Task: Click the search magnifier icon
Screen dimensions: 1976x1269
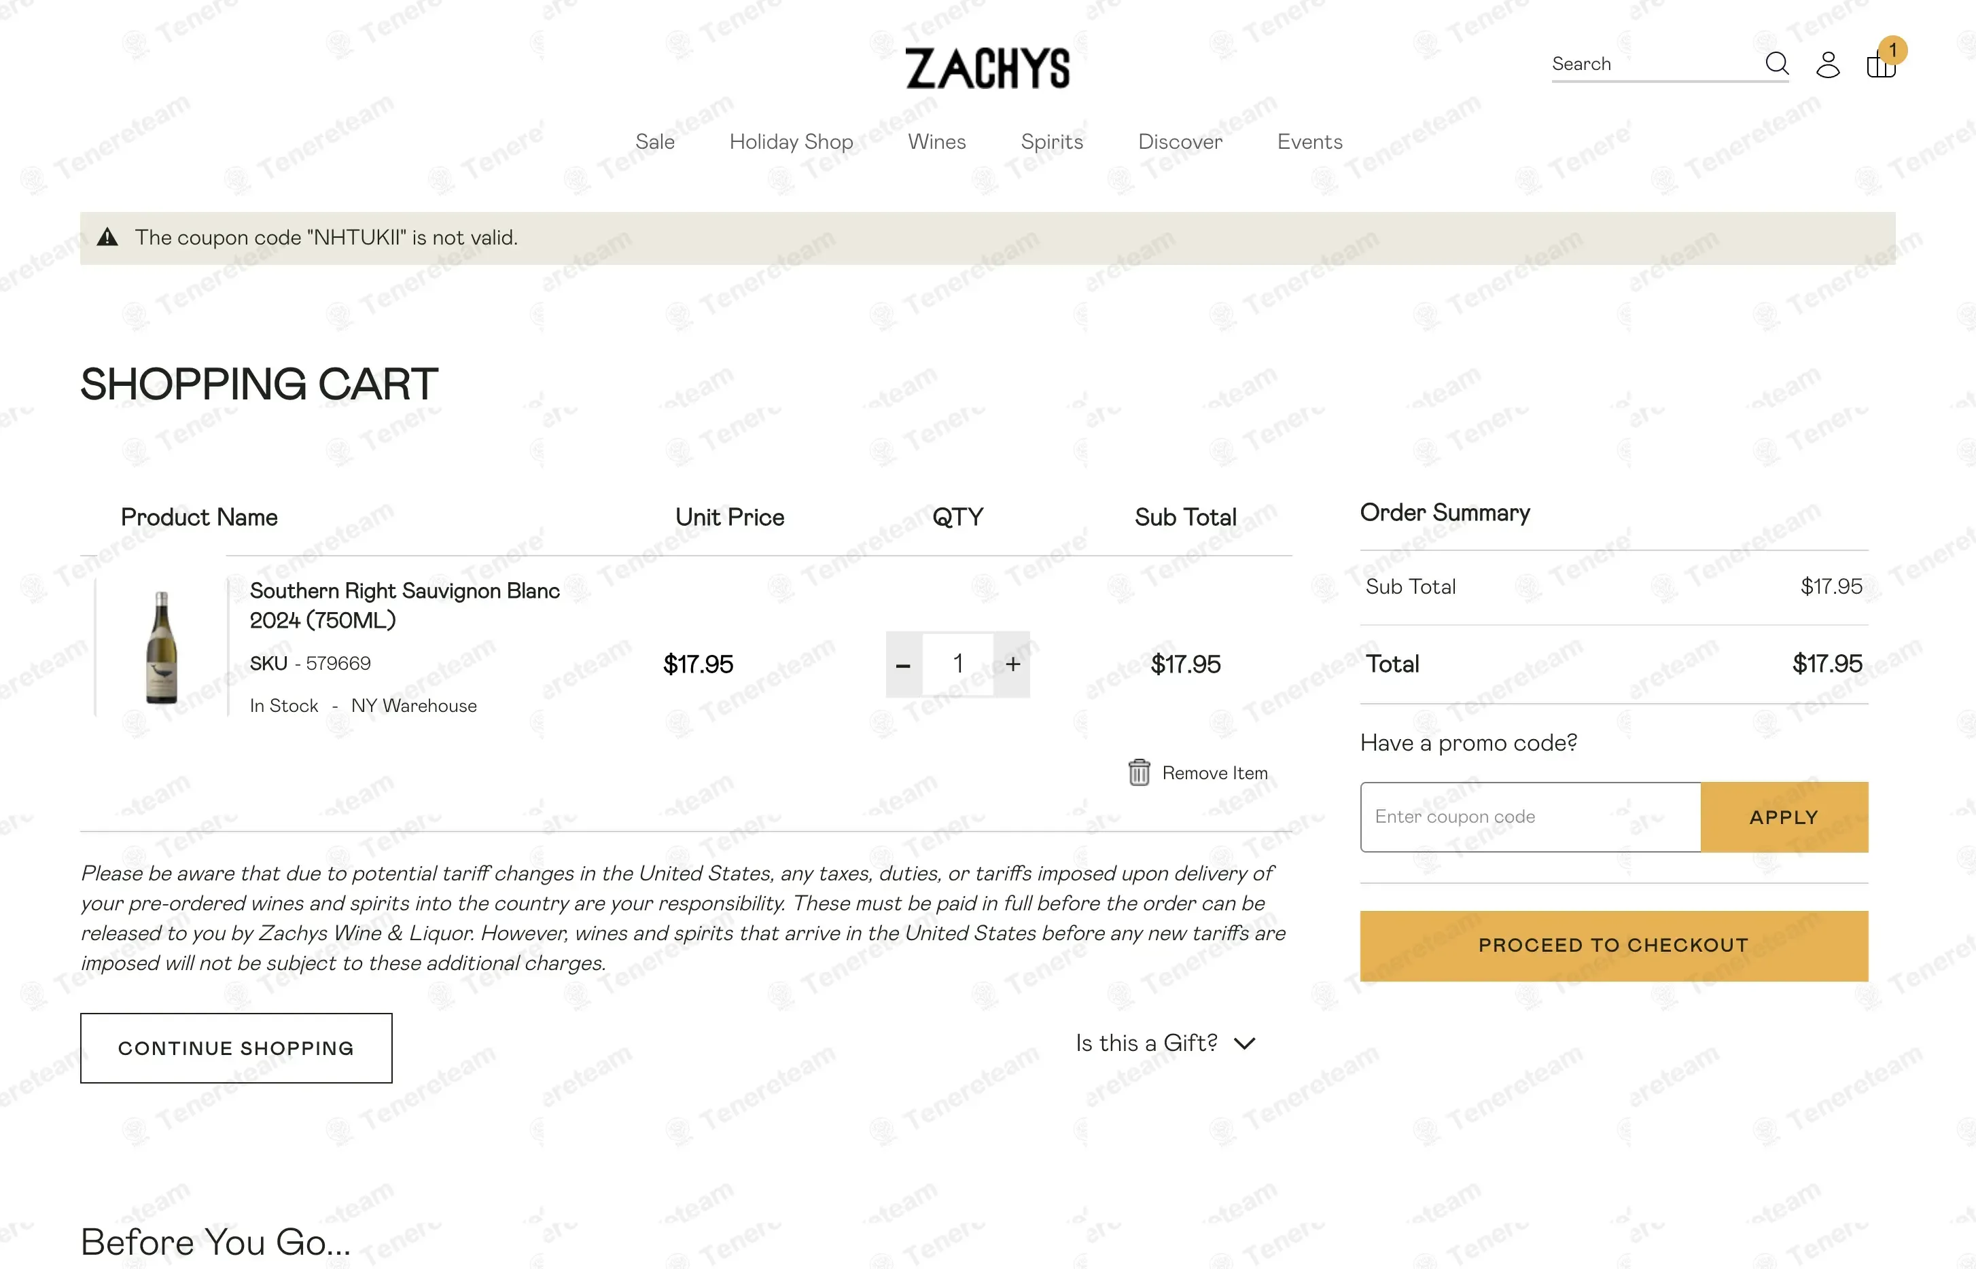Action: (1777, 63)
